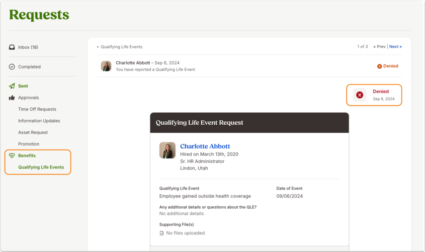425x252 pixels.
Task: Go back to Qualifying Life Events list
Action: click(x=119, y=47)
